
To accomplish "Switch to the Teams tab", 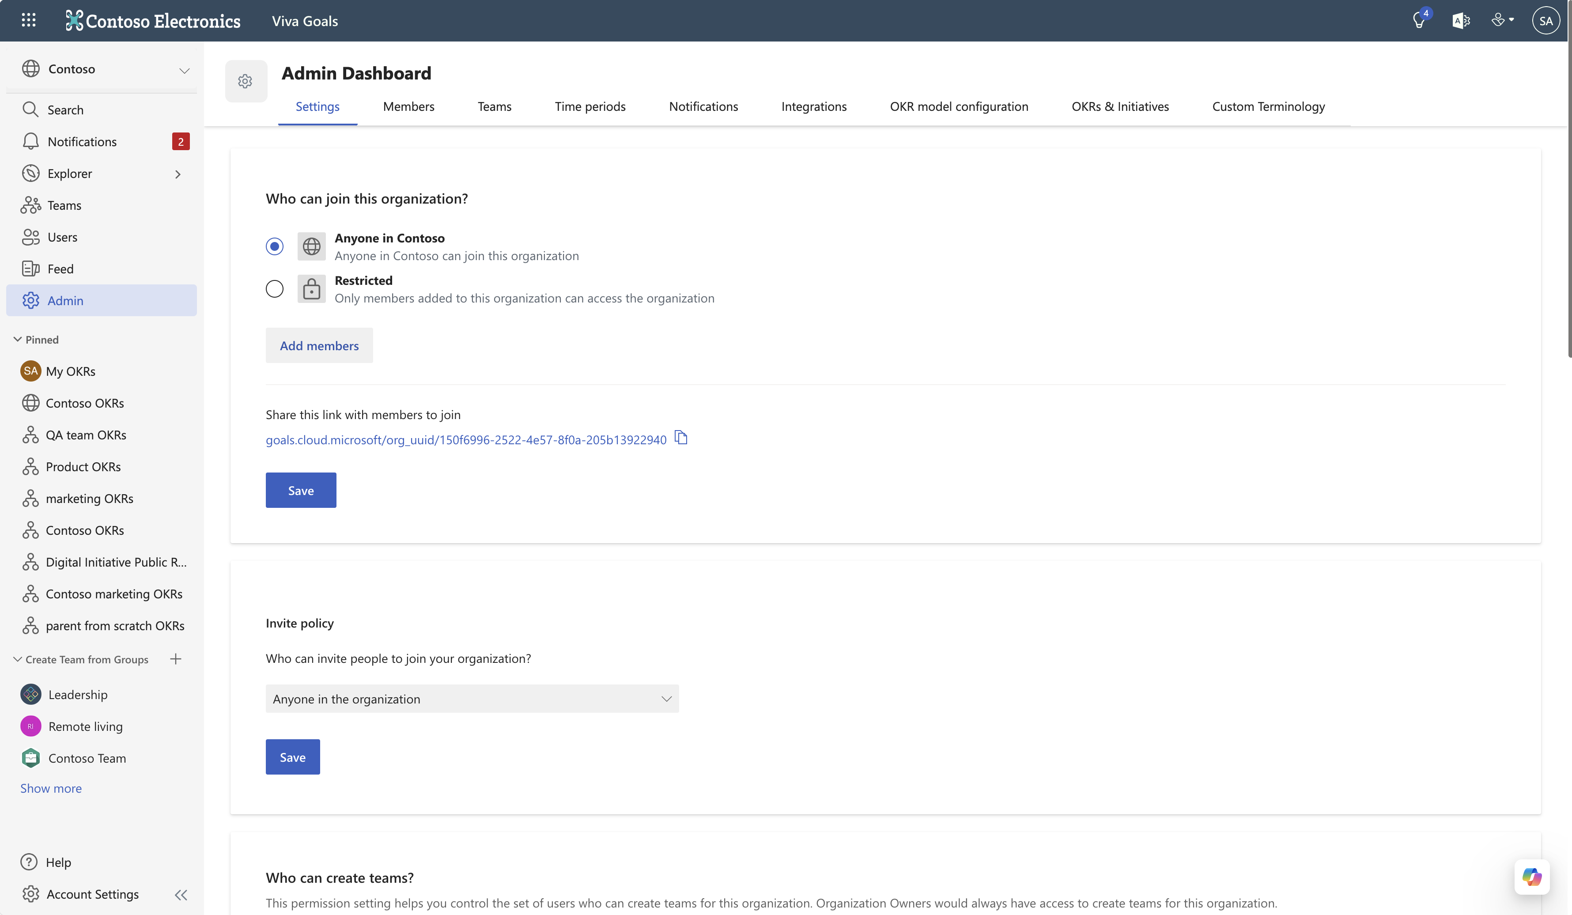I will pos(495,107).
